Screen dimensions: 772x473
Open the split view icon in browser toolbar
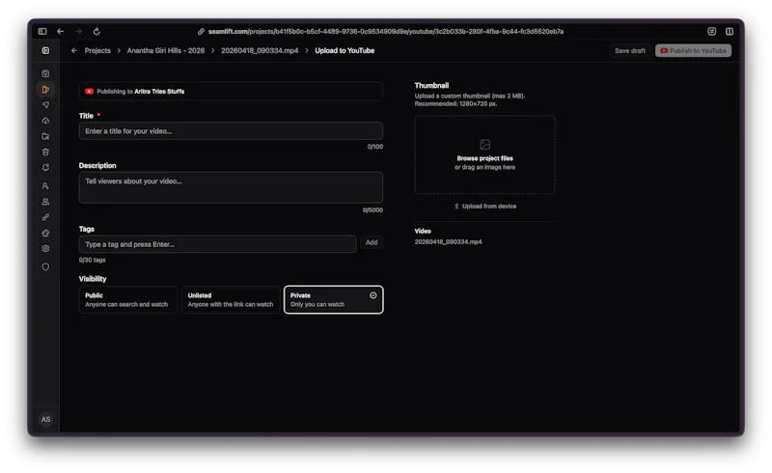(730, 31)
